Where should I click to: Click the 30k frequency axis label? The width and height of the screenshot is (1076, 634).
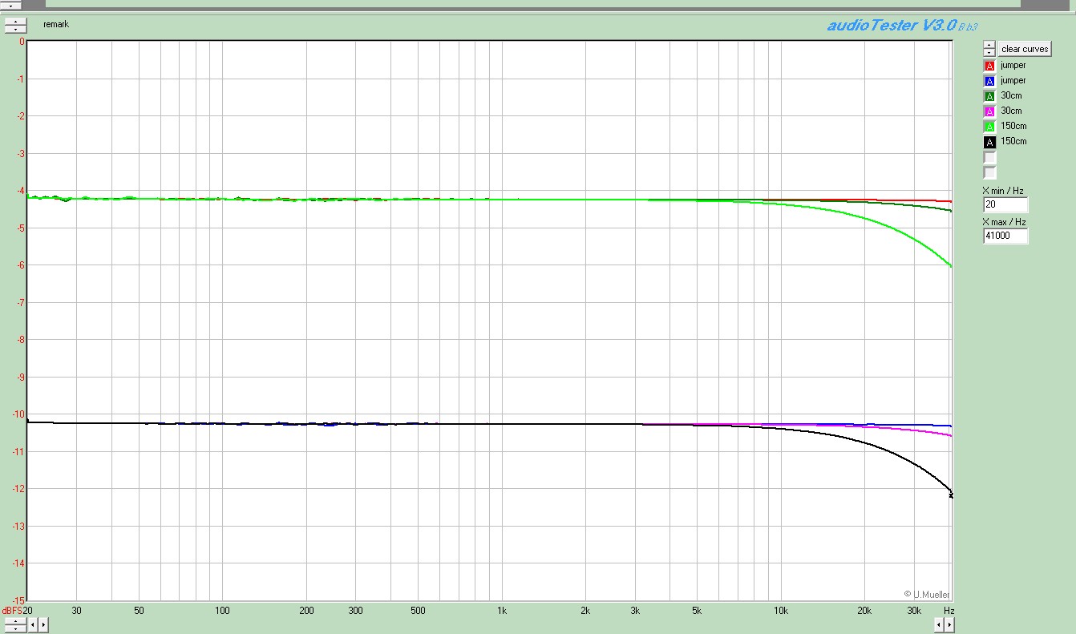tap(913, 611)
